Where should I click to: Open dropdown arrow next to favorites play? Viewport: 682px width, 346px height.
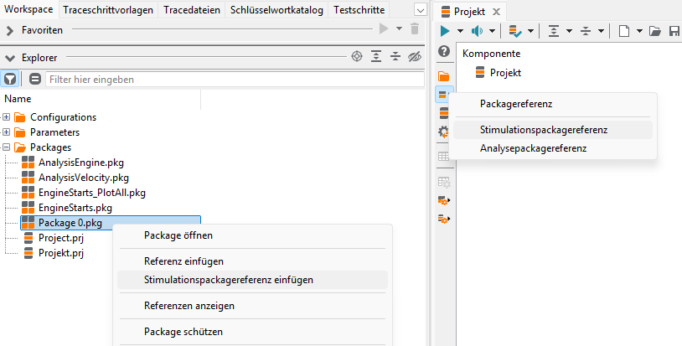click(399, 29)
